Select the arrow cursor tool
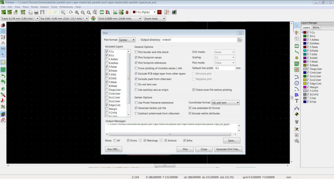 [296, 25]
